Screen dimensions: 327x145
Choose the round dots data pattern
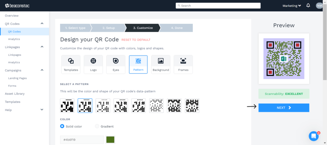tap(85, 106)
